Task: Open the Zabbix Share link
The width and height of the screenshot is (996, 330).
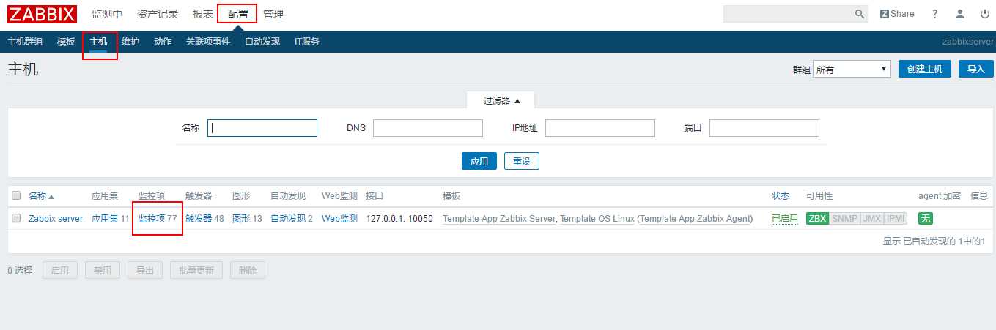Action: [x=897, y=14]
